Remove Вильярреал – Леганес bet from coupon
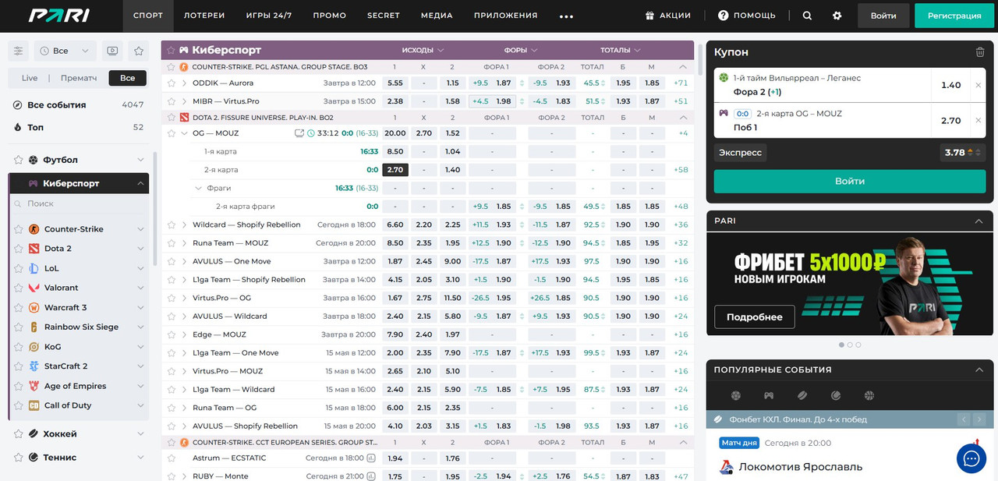998x481 pixels. (979, 86)
